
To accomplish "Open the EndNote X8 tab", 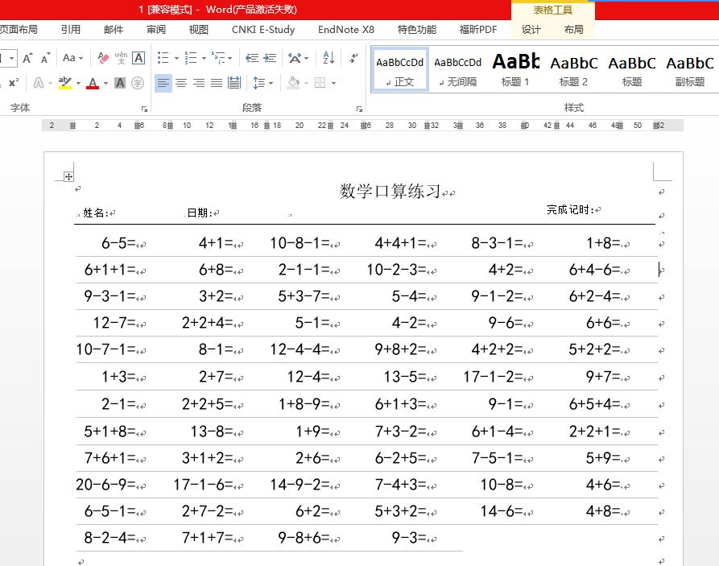I will click(345, 29).
